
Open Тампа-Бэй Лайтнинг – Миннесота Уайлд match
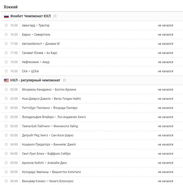tap(50, 126)
